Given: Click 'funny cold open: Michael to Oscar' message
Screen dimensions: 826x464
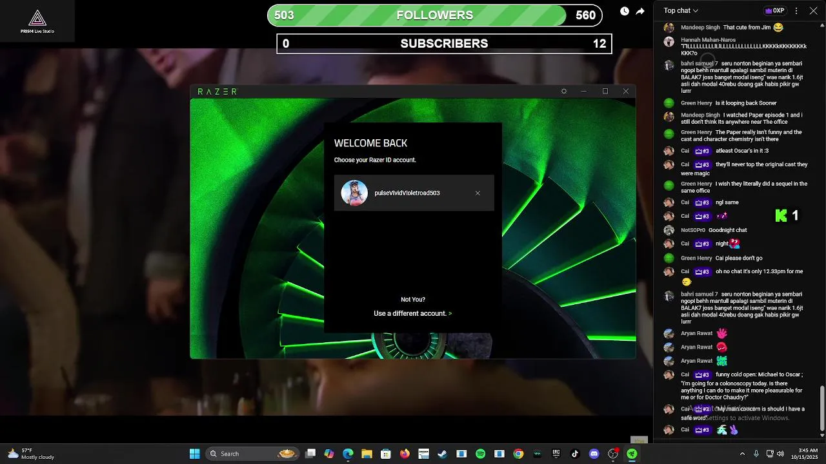Looking at the screenshot, I should pos(742,386).
